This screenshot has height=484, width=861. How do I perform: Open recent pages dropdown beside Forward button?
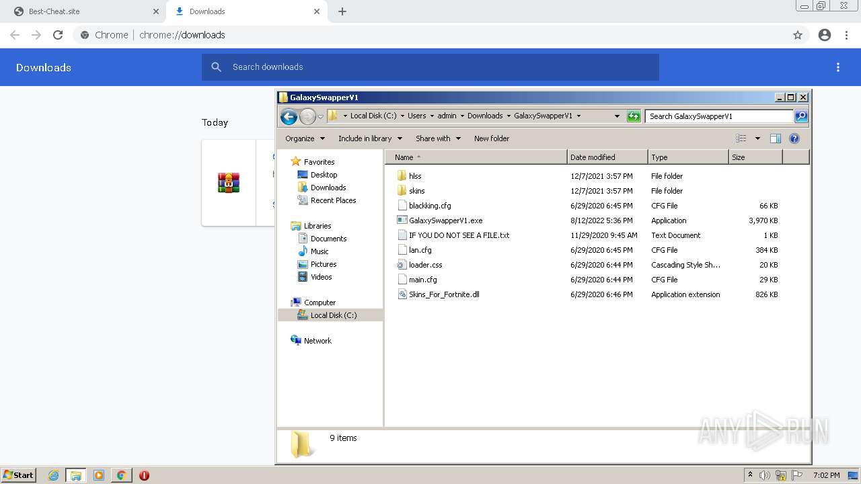click(321, 116)
